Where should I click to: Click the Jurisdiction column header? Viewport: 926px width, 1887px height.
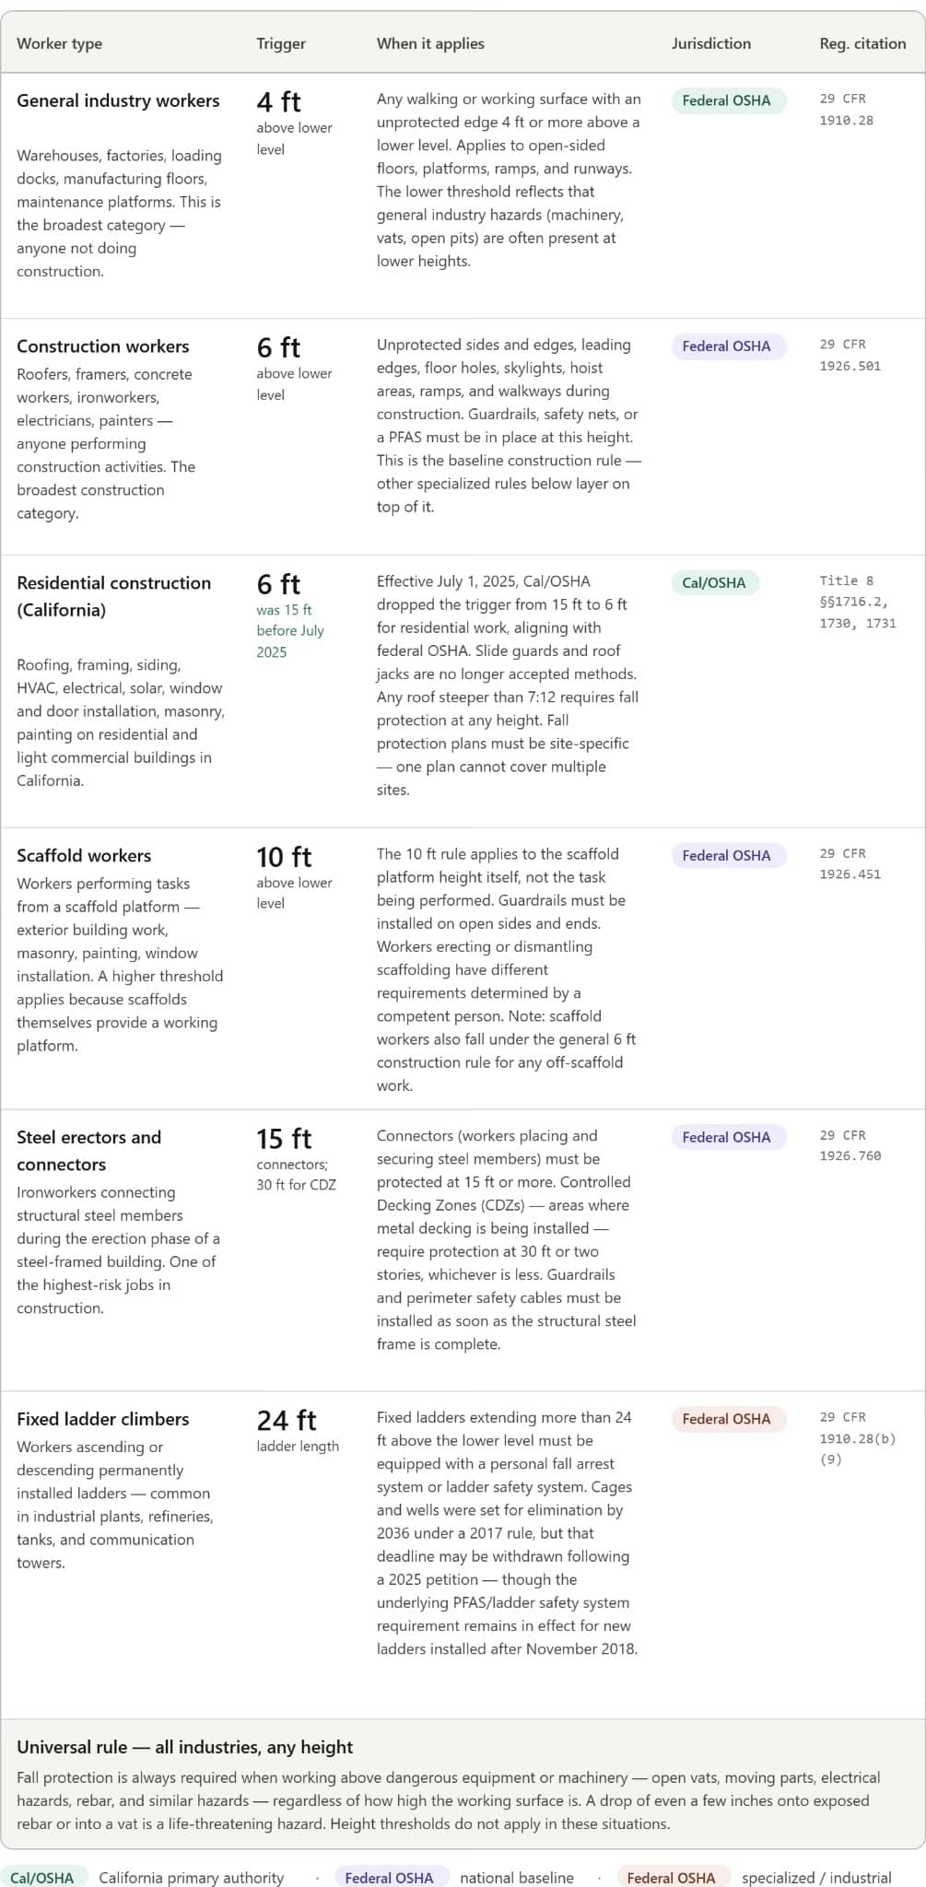[x=711, y=43]
